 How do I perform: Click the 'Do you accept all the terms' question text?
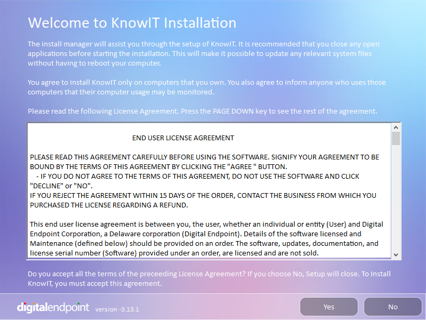coord(209,279)
